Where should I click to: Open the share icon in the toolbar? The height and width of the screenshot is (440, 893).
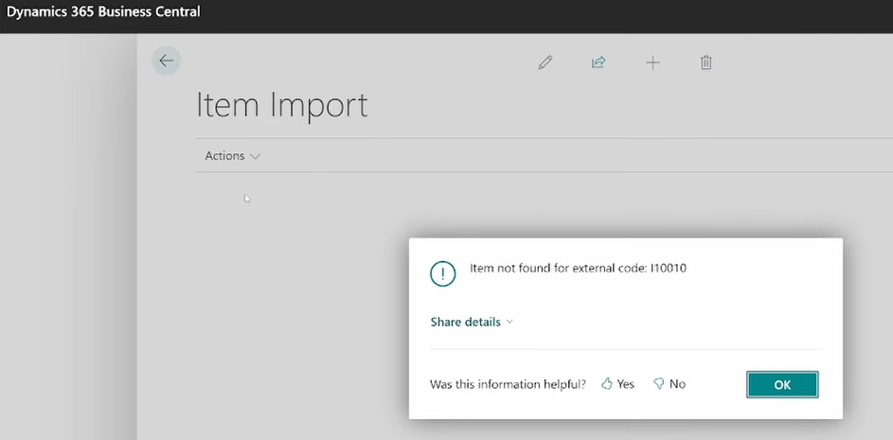[x=598, y=62]
